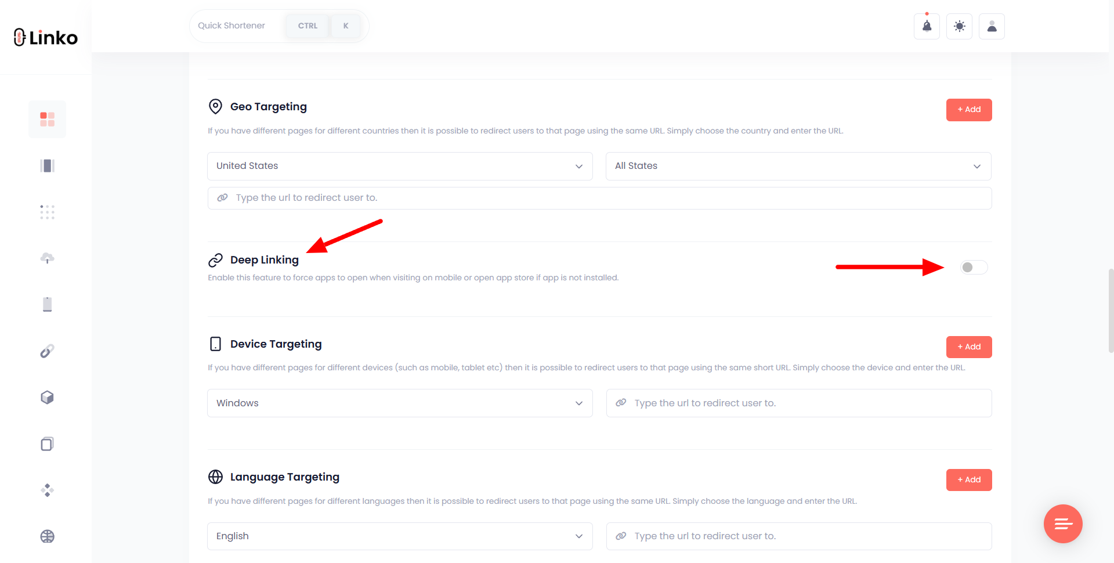1114x563 pixels.
Task: Open the four diamonds sidebar icon
Action: (x=47, y=490)
